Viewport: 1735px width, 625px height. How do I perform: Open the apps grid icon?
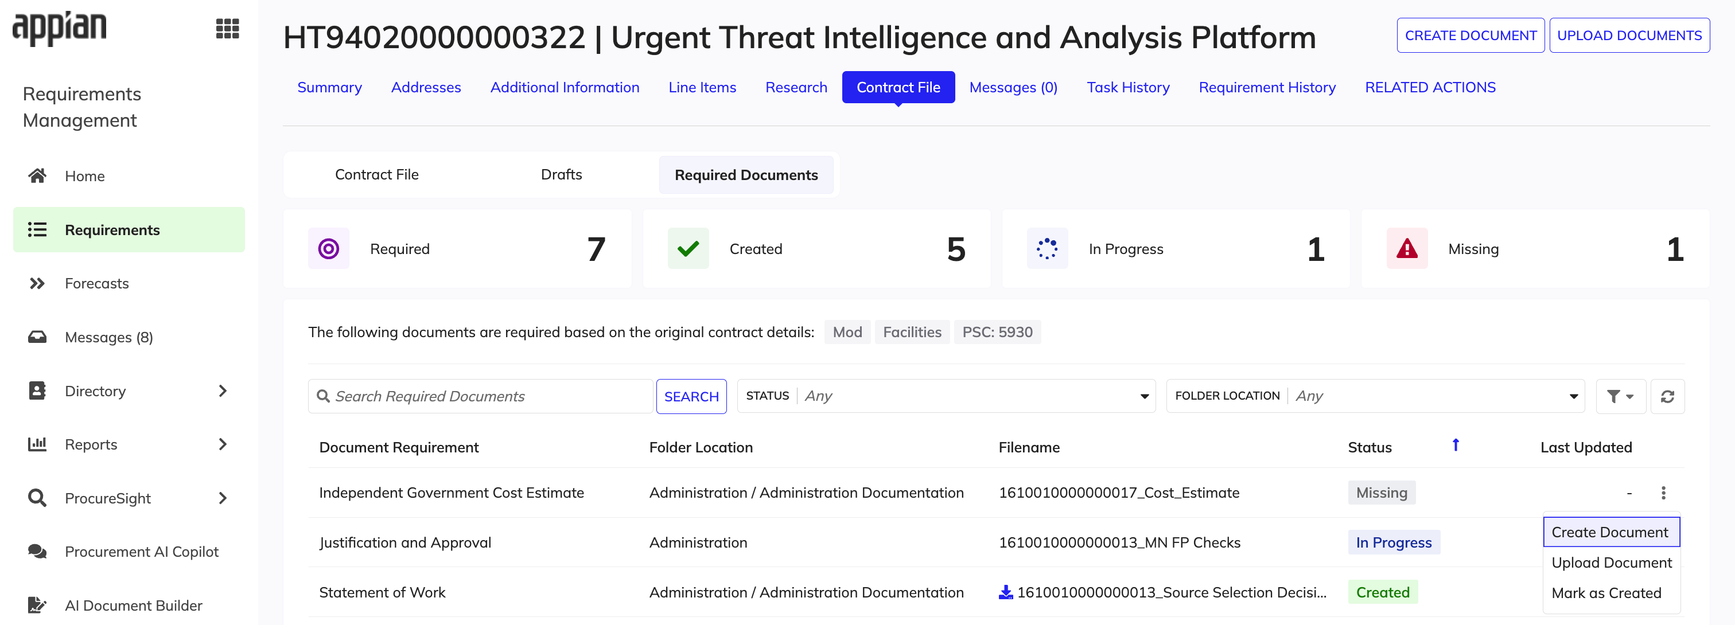pyautogui.click(x=228, y=29)
